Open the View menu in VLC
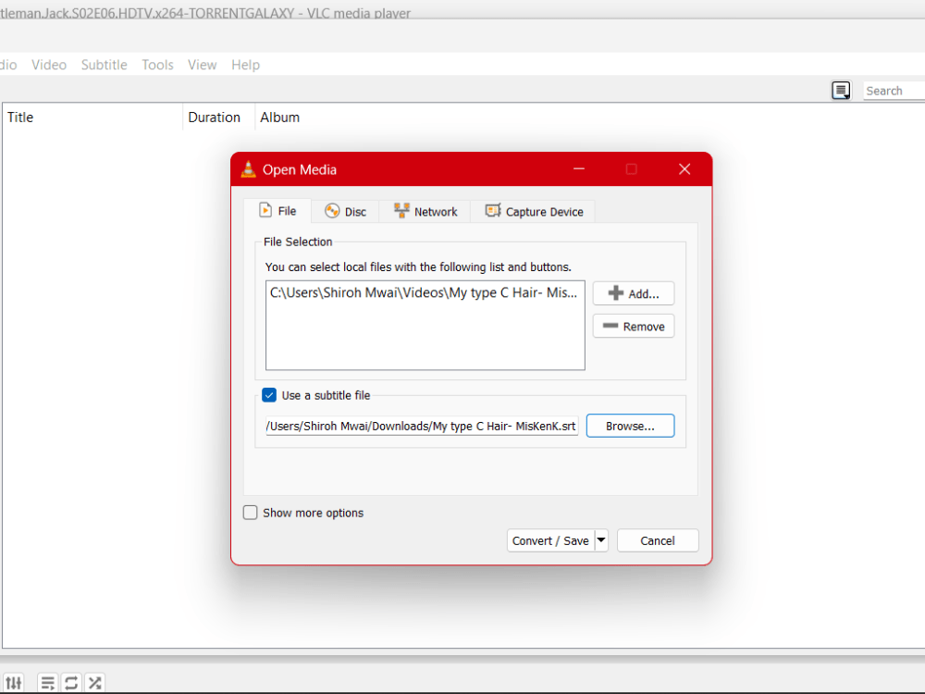The image size is (925, 694). (203, 65)
